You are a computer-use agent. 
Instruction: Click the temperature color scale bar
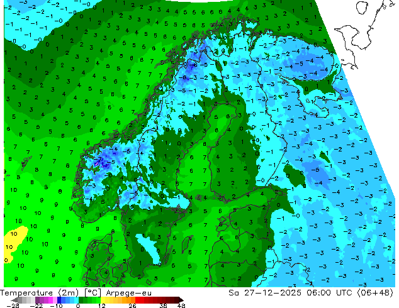[97, 300]
